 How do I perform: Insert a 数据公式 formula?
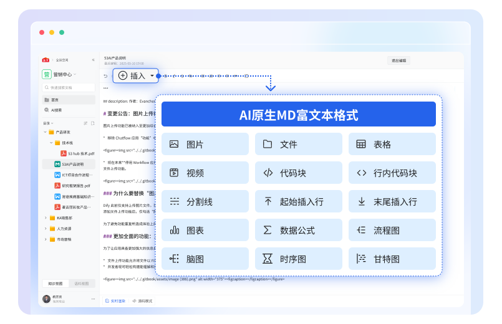click(x=298, y=230)
